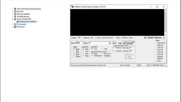Collapse the Ports (COM & LPT) node
This screenshot has width=181, height=102.
(x=12, y=19)
